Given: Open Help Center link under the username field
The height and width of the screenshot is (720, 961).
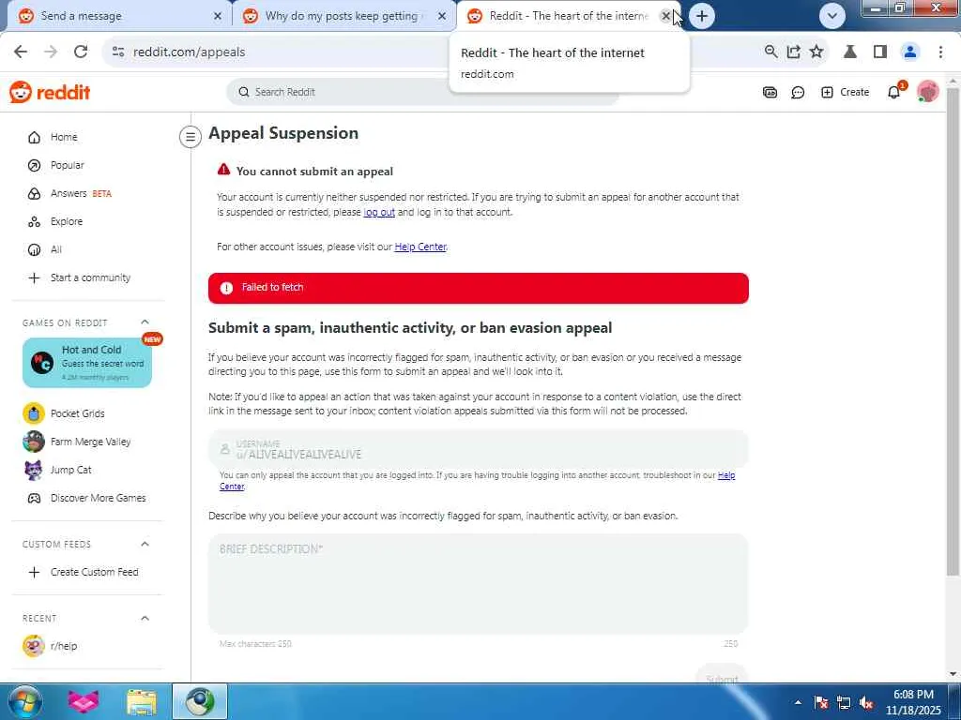Looking at the screenshot, I should (726, 475).
